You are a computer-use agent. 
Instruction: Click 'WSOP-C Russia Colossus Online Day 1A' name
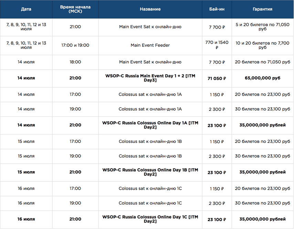tap(150, 125)
